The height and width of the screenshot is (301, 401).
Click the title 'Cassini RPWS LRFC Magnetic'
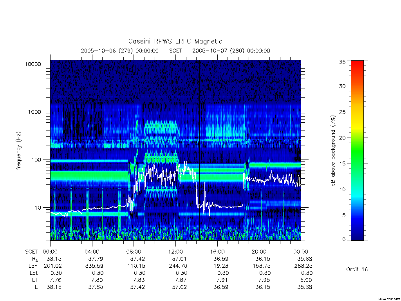click(175, 41)
